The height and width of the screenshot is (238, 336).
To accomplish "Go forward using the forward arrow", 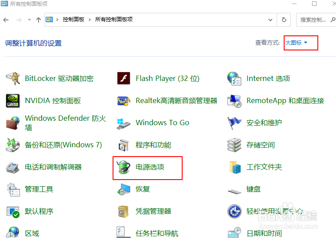I will [19, 20].
